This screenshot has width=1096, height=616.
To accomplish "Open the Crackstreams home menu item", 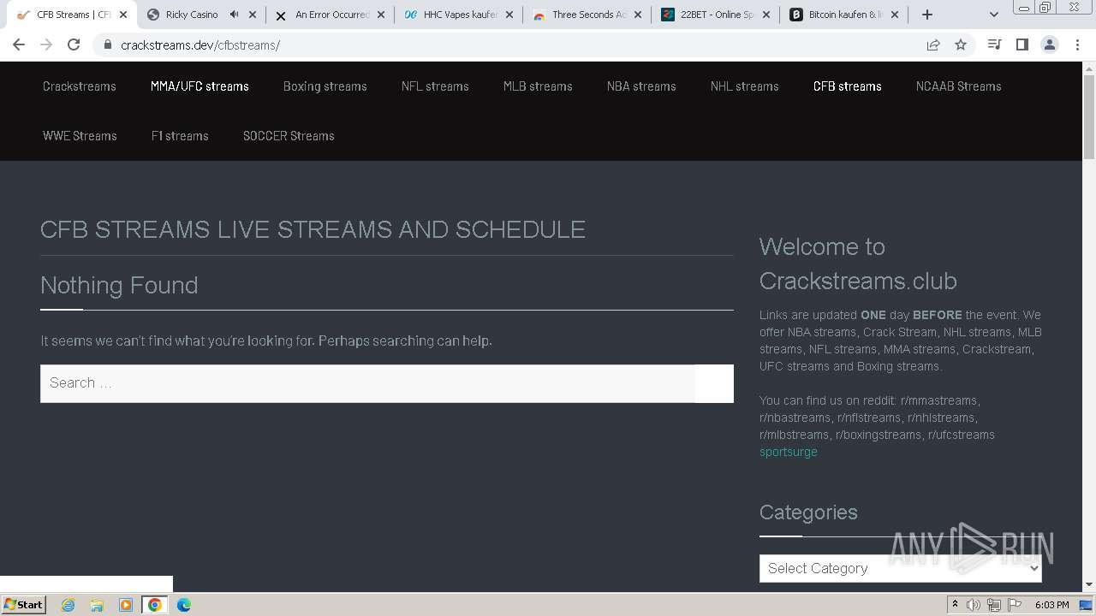I will pyautogui.click(x=80, y=86).
